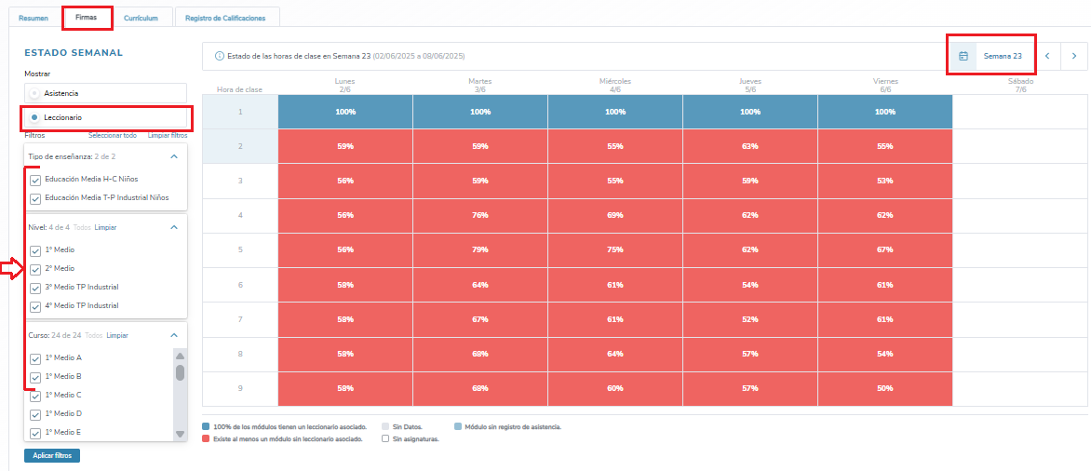Switch to the Resumen tab

pos(33,18)
